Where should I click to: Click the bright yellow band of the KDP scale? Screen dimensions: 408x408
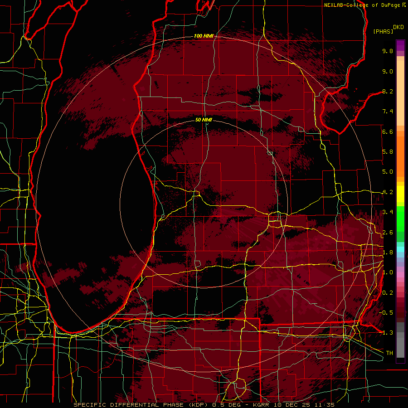(400, 194)
